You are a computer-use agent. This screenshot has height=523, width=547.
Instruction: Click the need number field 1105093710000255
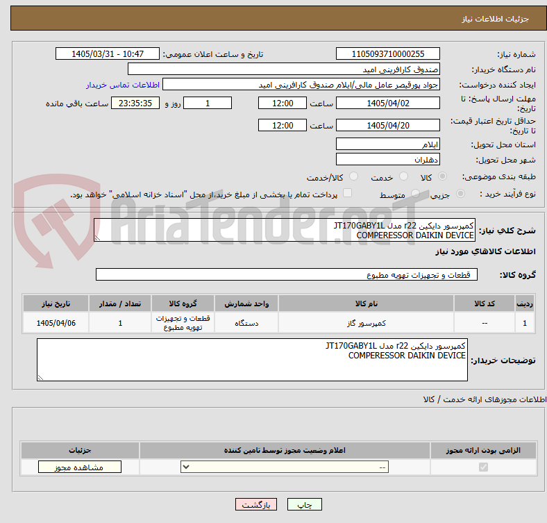tap(387, 53)
